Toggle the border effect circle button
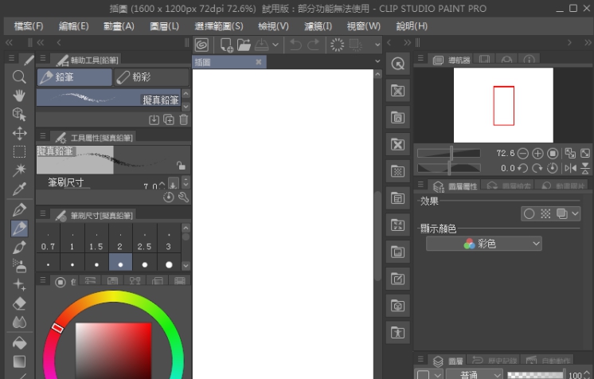This screenshot has width=594, height=379. click(x=529, y=213)
